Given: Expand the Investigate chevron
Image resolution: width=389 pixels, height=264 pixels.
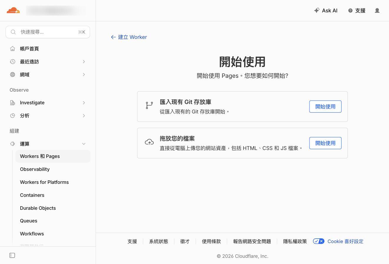Looking at the screenshot, I should 84,103.
